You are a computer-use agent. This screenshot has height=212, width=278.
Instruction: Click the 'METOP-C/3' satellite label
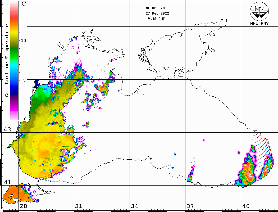155,8
